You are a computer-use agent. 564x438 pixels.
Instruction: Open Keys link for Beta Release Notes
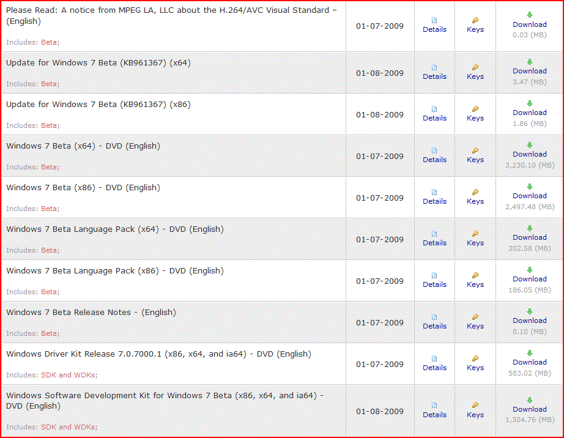[475, 326]
